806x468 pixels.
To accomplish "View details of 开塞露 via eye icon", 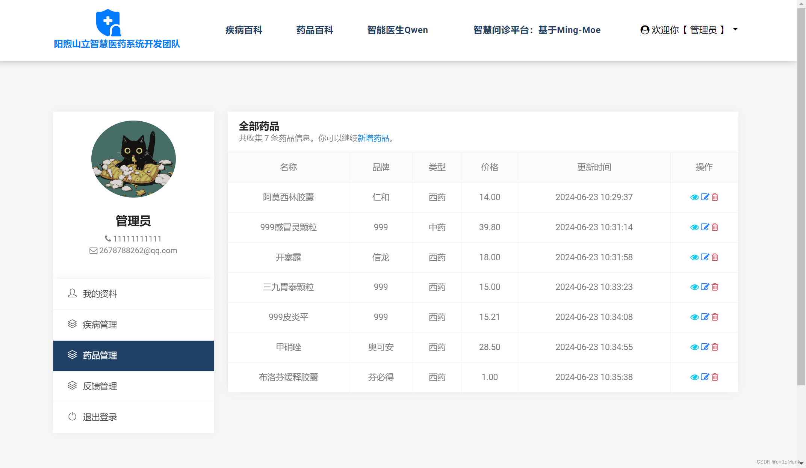I will click(x=694, y=258).
